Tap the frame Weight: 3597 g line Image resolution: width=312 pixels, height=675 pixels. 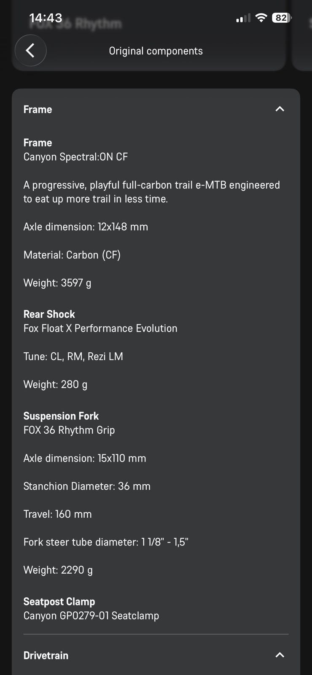point(57,283)
